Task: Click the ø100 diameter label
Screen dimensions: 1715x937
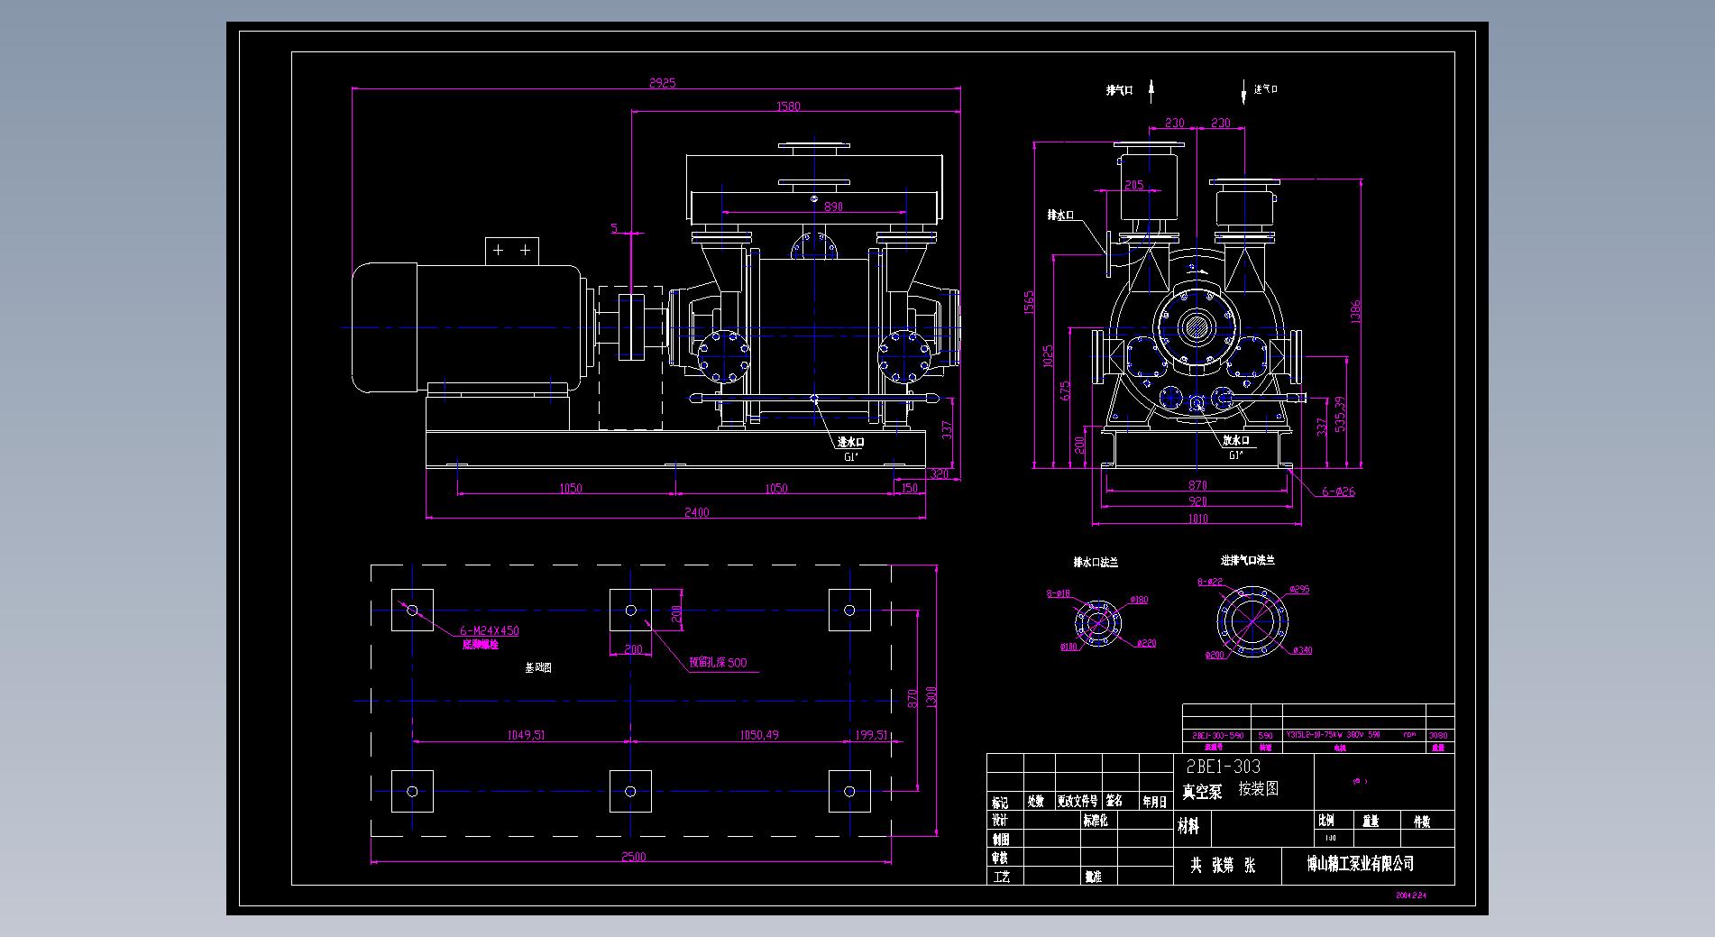Action: tap(1068, 647)
